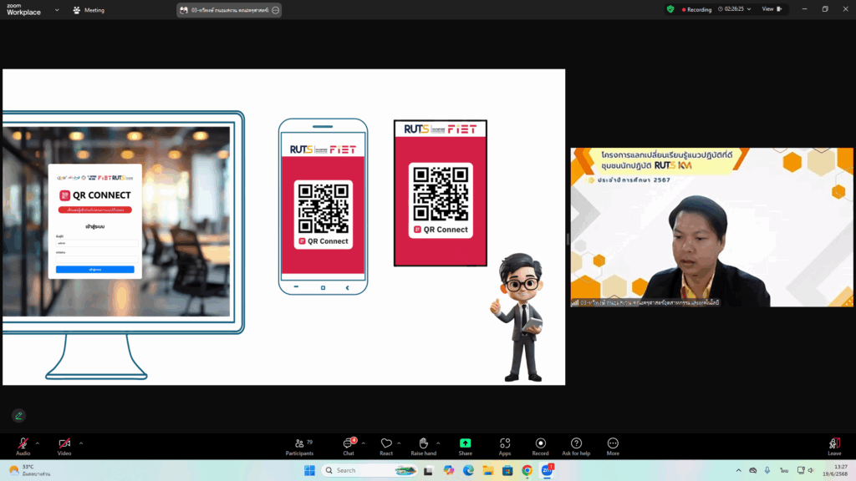Open the ellipsis menu on the speaker tab
This screenshot has width=856, height=481.
point(276,10)
